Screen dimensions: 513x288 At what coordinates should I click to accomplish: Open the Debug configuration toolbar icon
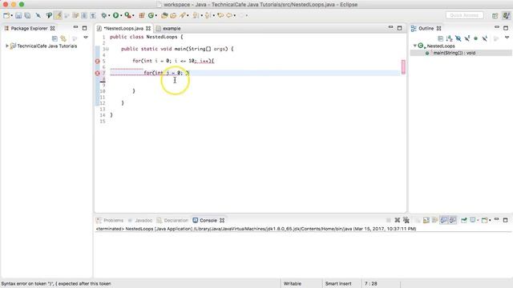(103, 15)
